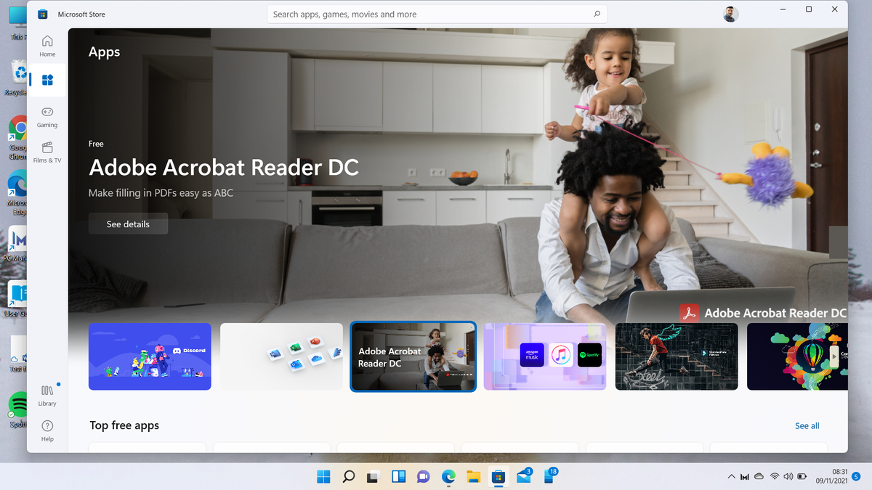Select the Discord carousel thumbnail
The height and width of the screenshot is (490, 872).
150,356
